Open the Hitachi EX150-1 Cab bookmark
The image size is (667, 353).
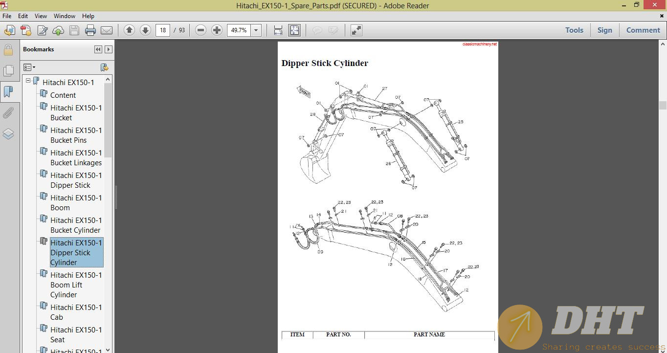coord(76,312)
